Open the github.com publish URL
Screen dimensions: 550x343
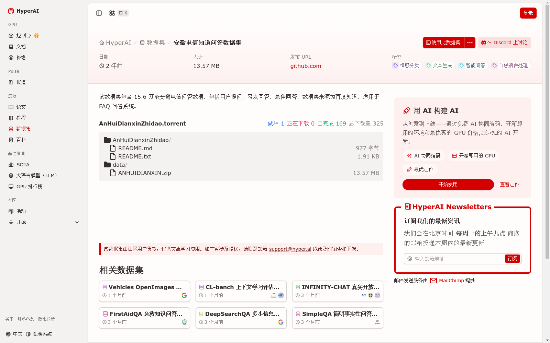tap(306, 66)
